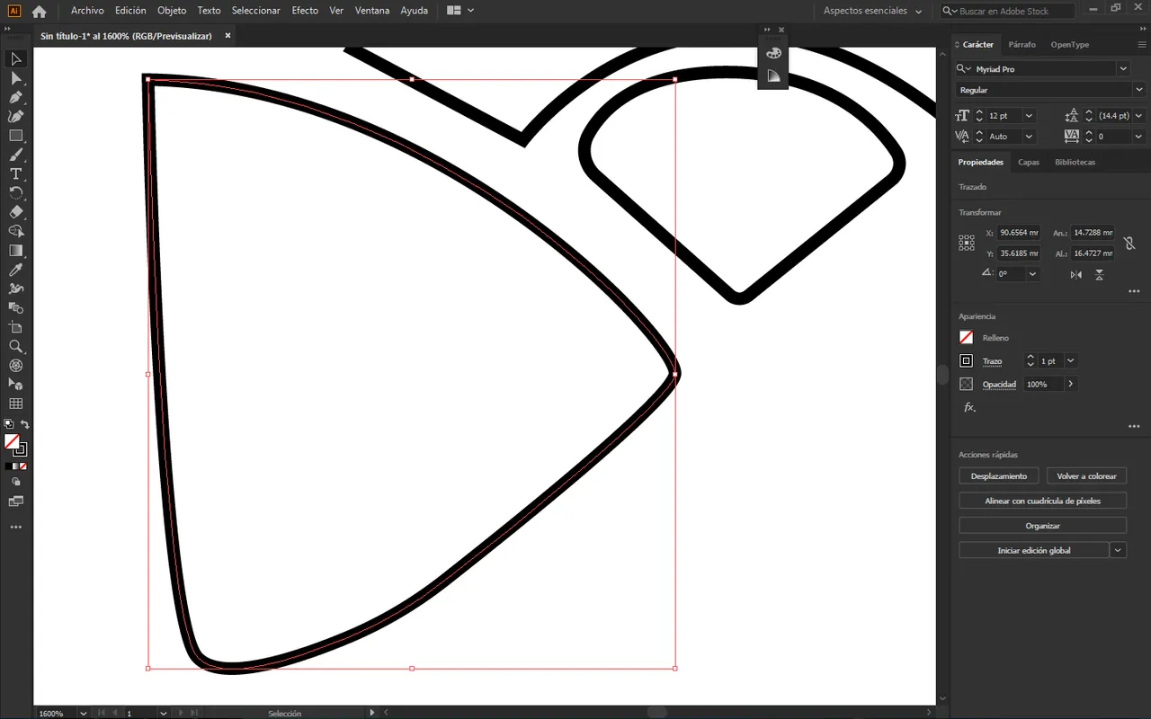Switch to the OpenType tab
Viewport: 1151px width, 719px height.
pos(1069,44)
